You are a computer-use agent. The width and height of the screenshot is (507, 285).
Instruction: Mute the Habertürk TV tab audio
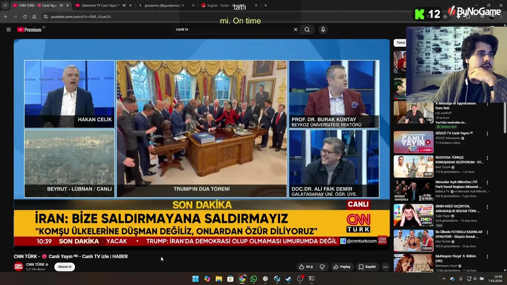124,6
